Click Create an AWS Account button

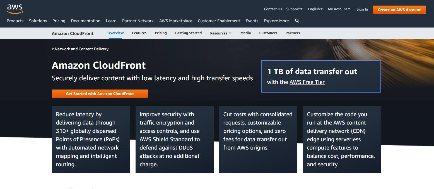coord(399,10)
